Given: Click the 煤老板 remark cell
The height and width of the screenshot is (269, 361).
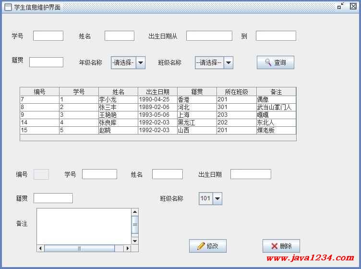Looking at the screenshot, I should coord(277,130).
